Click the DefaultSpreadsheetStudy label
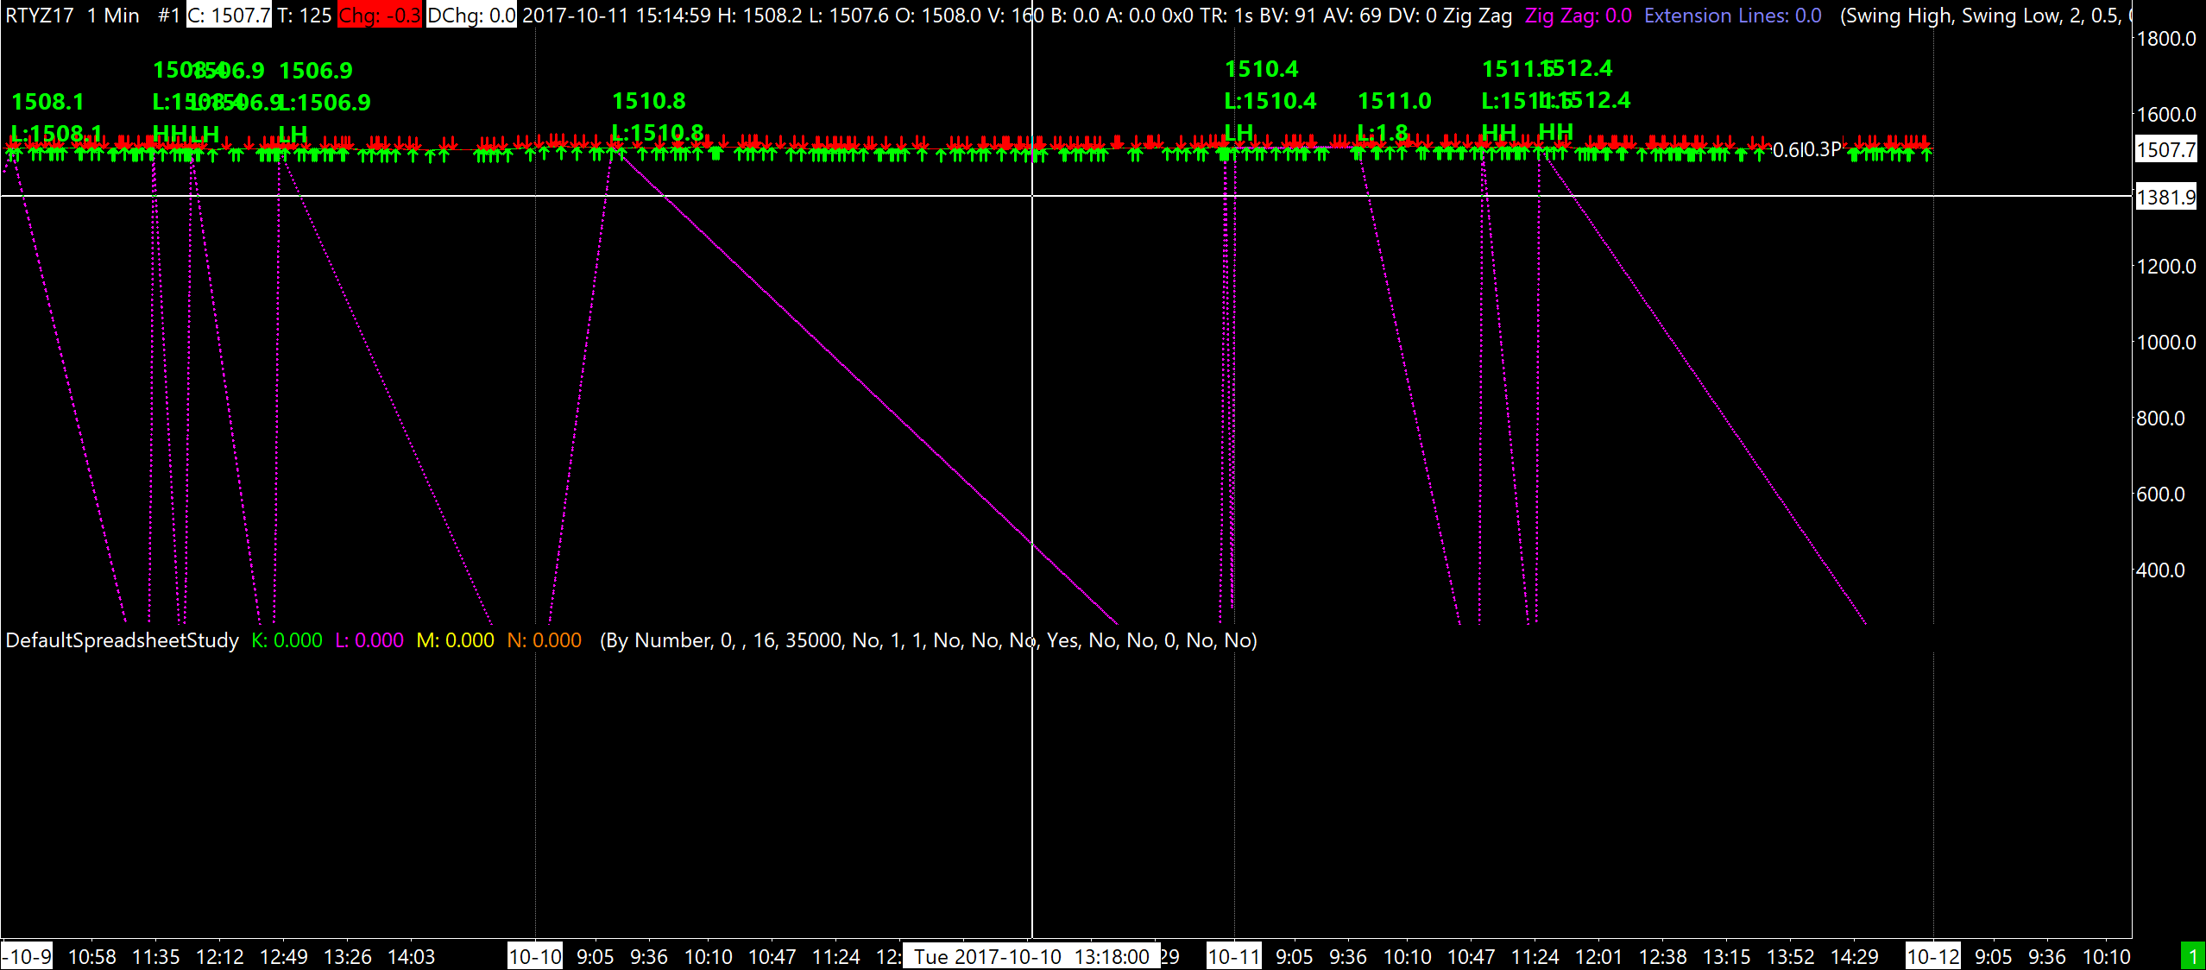The image size is (2206, 970). click(x=122, y=640)
